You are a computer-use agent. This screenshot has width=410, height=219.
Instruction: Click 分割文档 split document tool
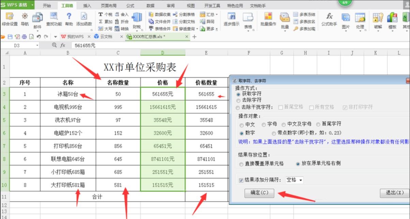(184, 21)
